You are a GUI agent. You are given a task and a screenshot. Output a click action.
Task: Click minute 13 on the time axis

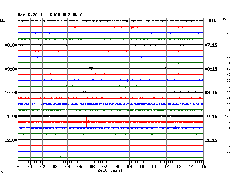(x=179, y=167)
